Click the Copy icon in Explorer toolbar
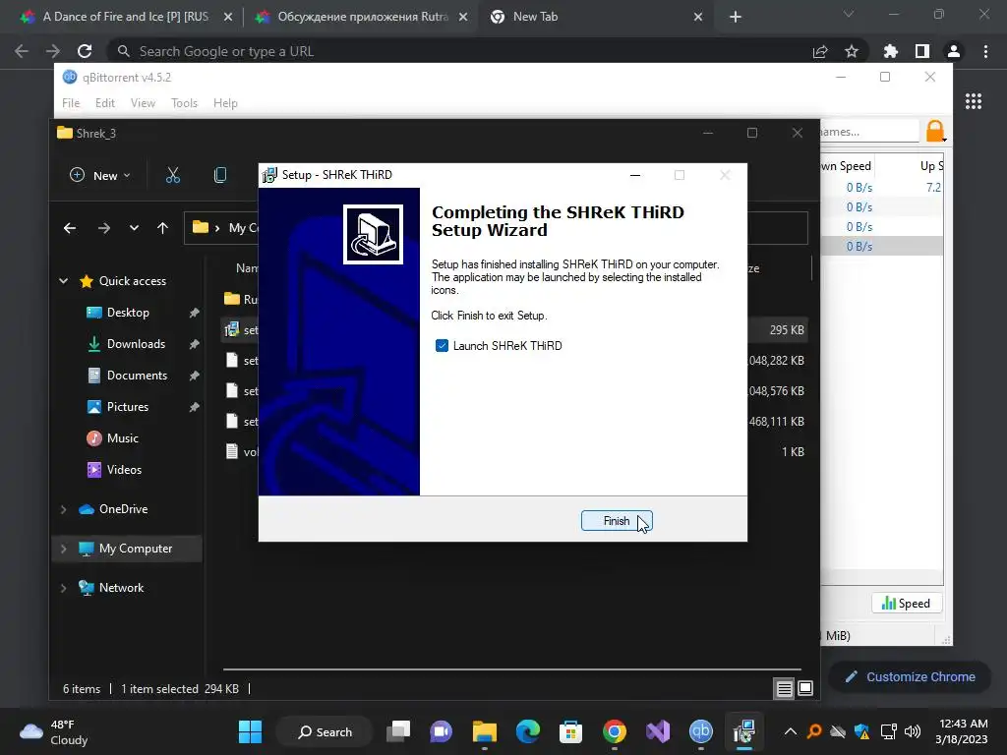 coord(219,175)
